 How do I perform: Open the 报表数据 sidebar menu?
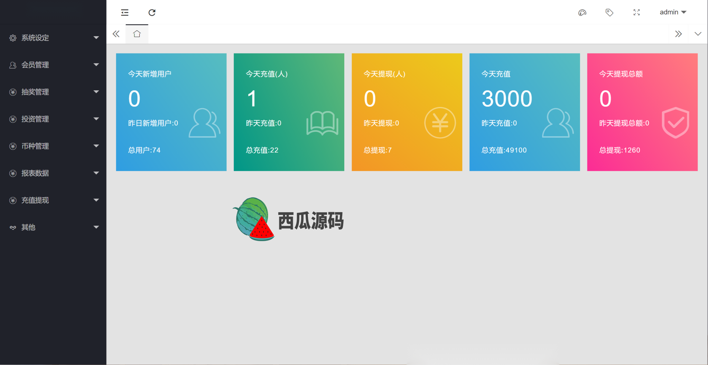(53, 173)
